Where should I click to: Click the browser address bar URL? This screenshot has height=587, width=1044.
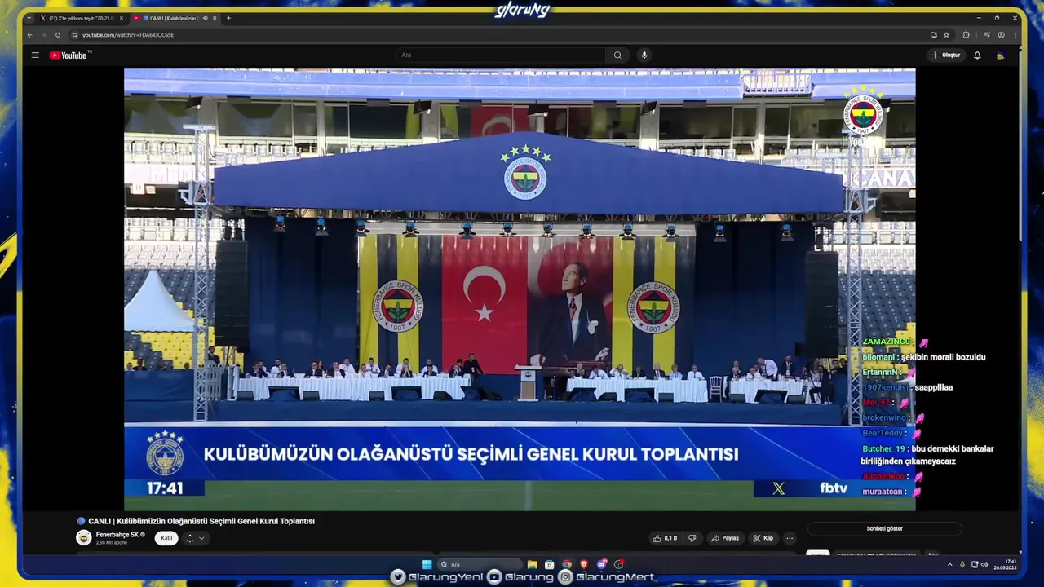tap(128, 35)
